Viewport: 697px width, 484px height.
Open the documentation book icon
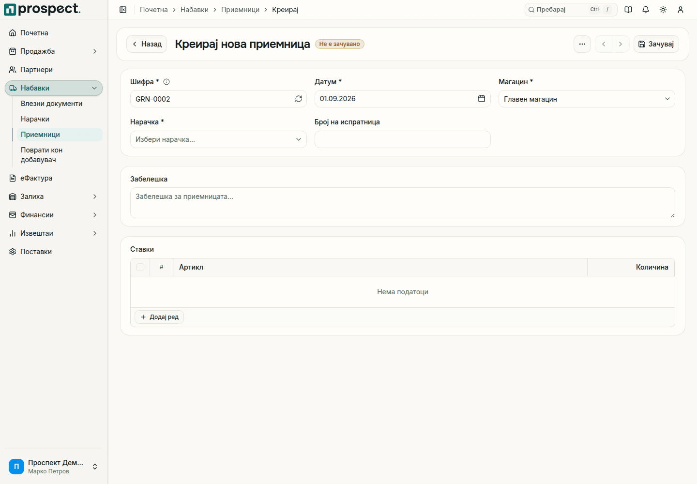tap(628, 10)
